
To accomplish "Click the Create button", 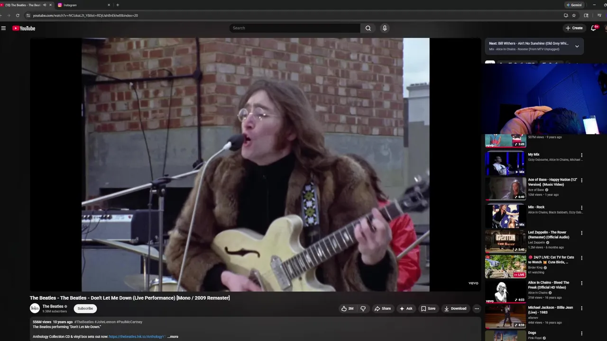I will pyautogui.click(x=574, y=28).
